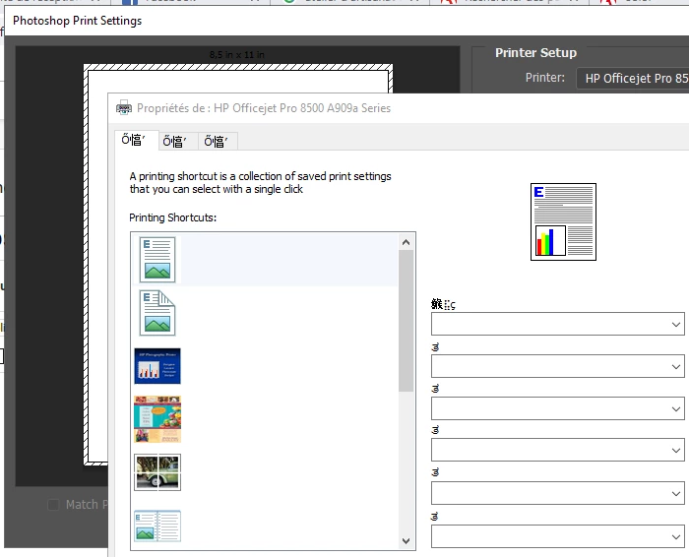
Task: Open the first tab in printer properties
Action: tap(136, 141)
